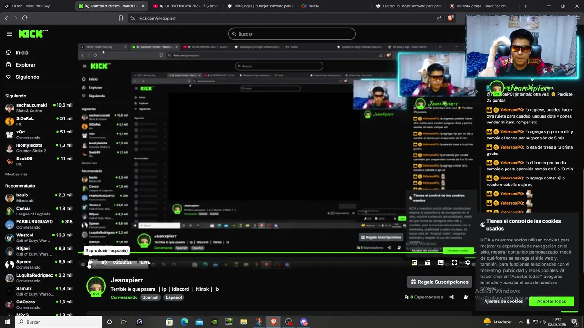Jump to LIVE in player
Screen dimensions: 584x328
[x=143, y=262]
